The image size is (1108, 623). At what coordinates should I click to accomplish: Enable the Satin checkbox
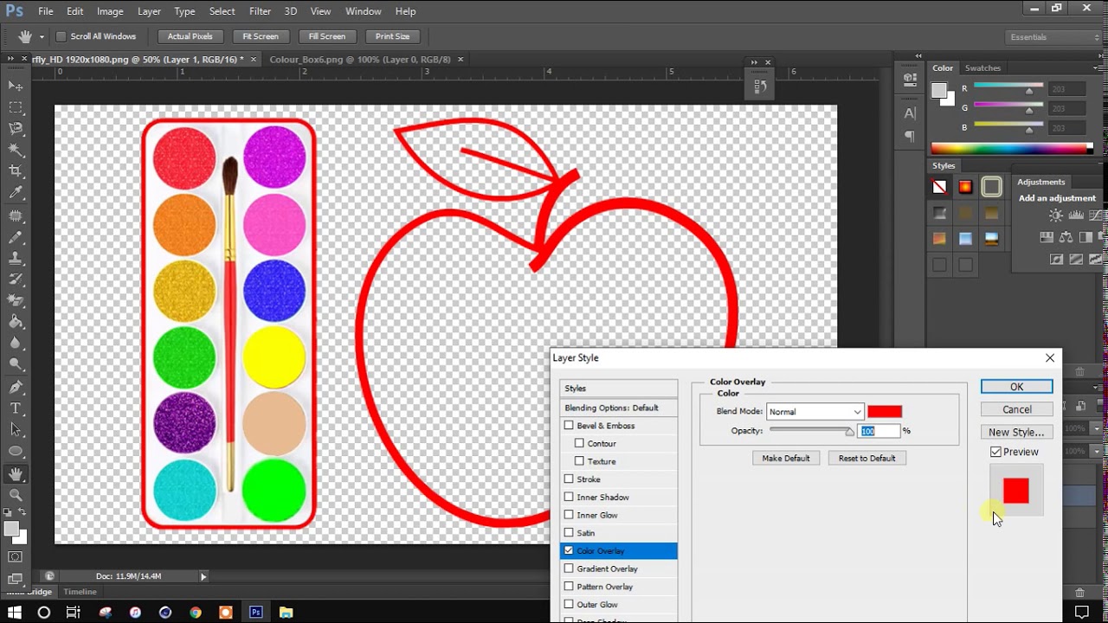point(569,533)
